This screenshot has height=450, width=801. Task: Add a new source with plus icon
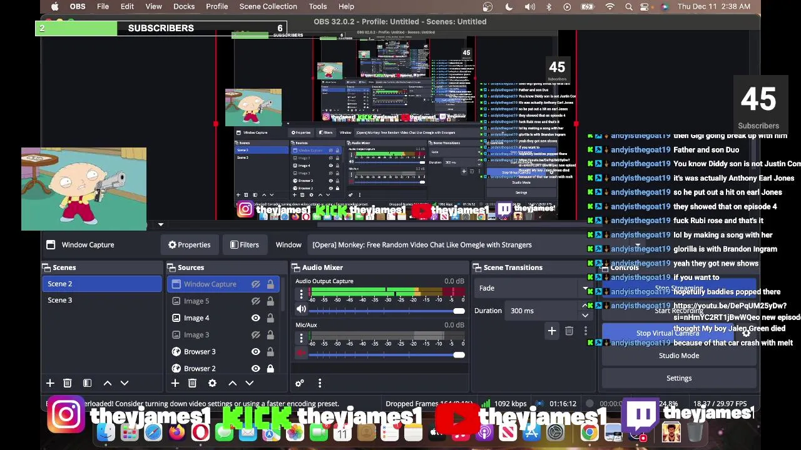(175, 383)
